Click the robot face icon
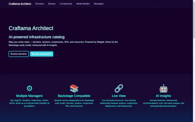 coord(163,88)
